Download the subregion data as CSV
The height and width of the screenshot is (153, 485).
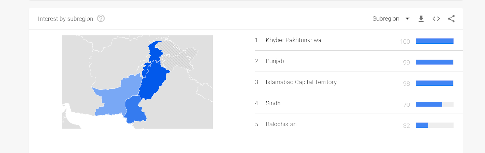tap(421, 19)
